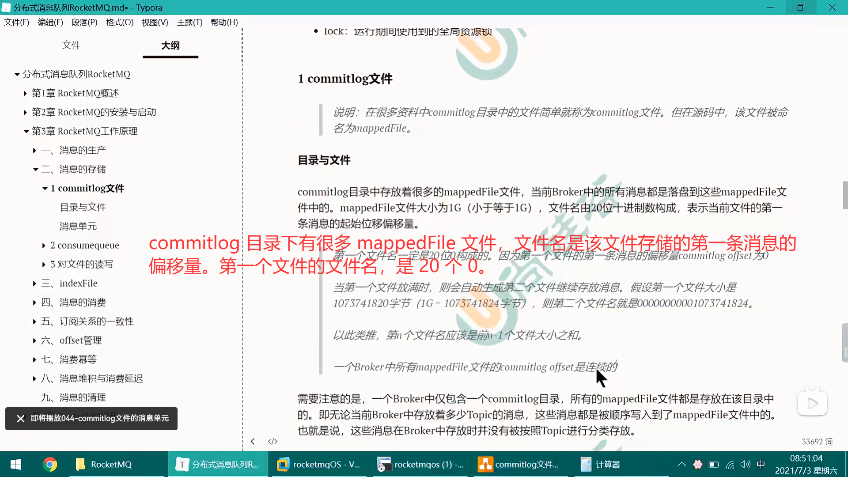The image size is (848, 477).
Task: Expand the 2 consumequeue outline item
Action: pyautogui.click(x=44, y=246)
